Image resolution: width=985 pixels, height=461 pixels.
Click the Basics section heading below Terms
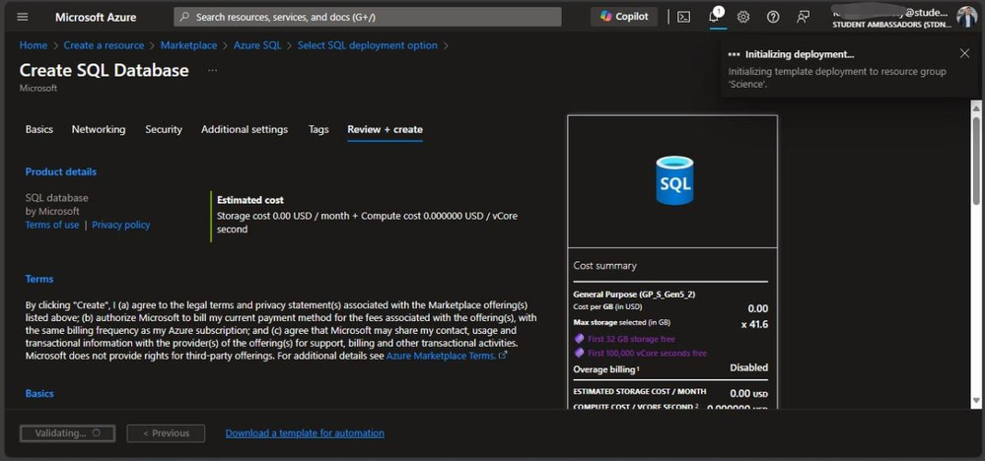coord(39,393)
